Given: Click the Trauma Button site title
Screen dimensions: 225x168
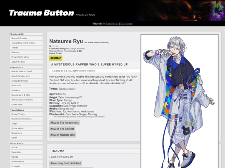Looking at the screenshot, I should [x=41, y=13].
